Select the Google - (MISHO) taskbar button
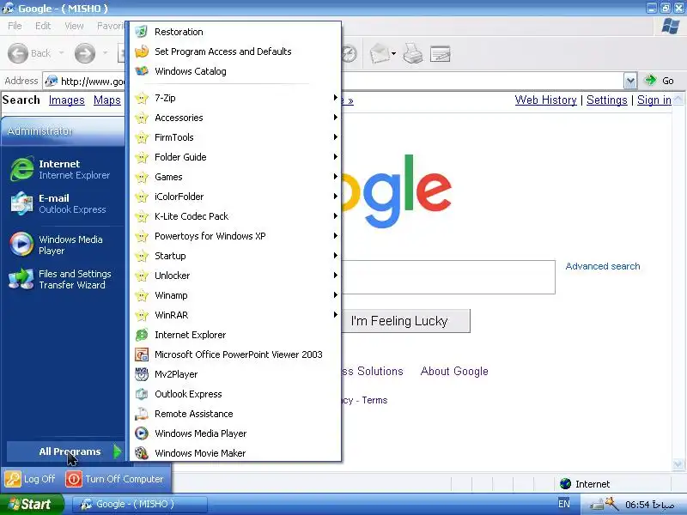 click(139, 504)
